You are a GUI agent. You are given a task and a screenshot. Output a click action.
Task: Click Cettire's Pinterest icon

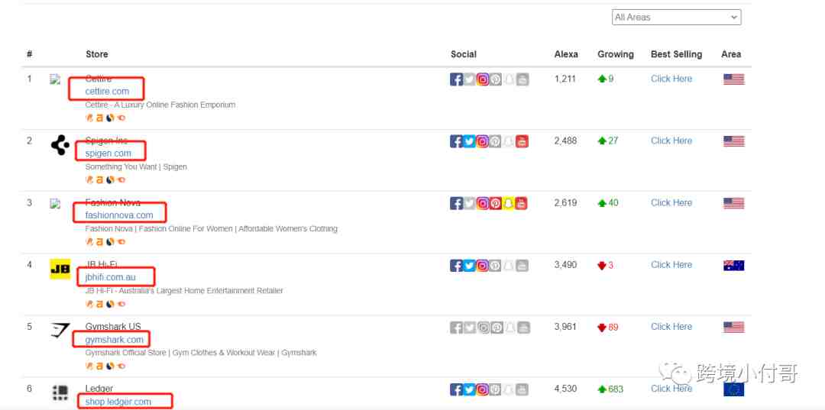click(496, 79)
